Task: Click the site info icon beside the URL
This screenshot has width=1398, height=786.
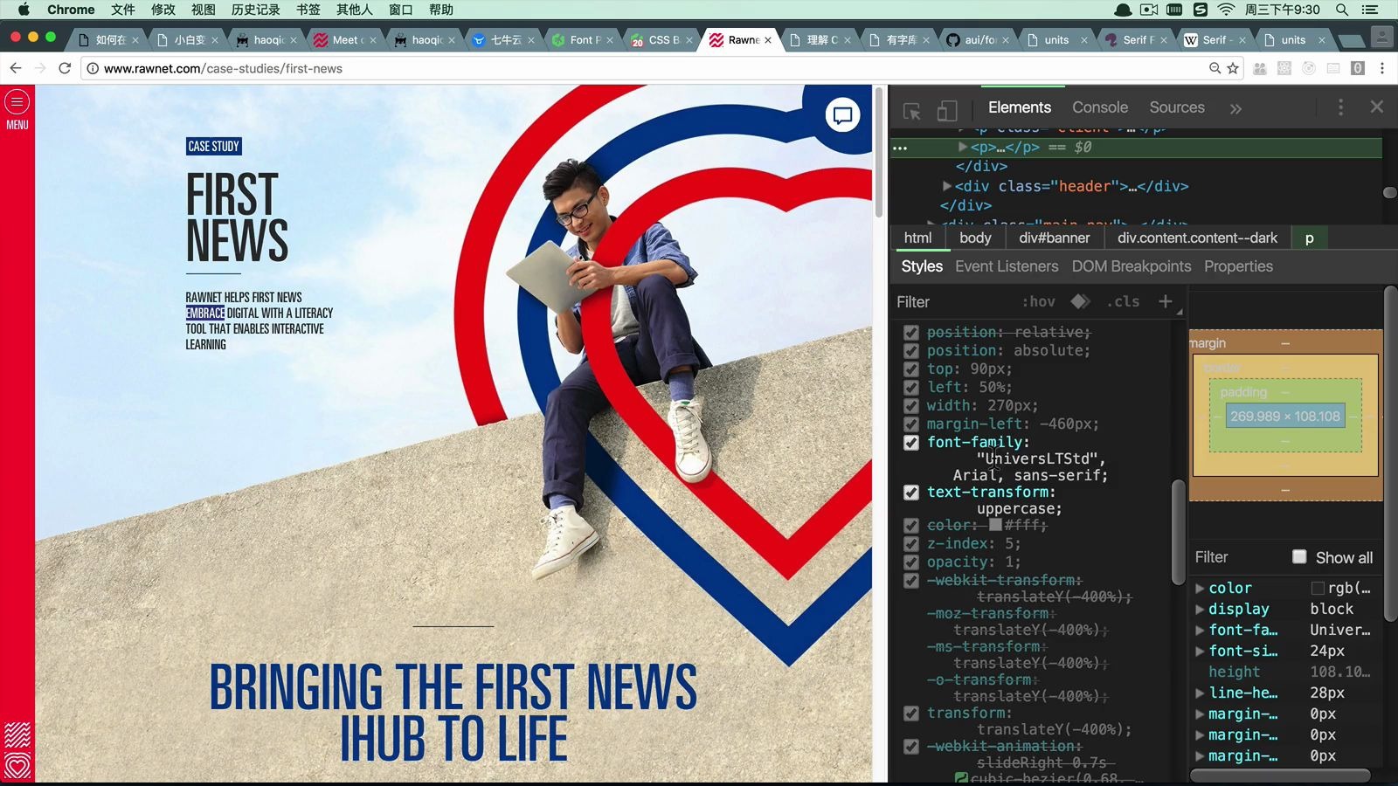Action: (92, 68)
